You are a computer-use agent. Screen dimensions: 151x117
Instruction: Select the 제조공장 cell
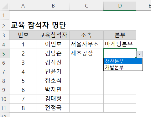(86, 53)
